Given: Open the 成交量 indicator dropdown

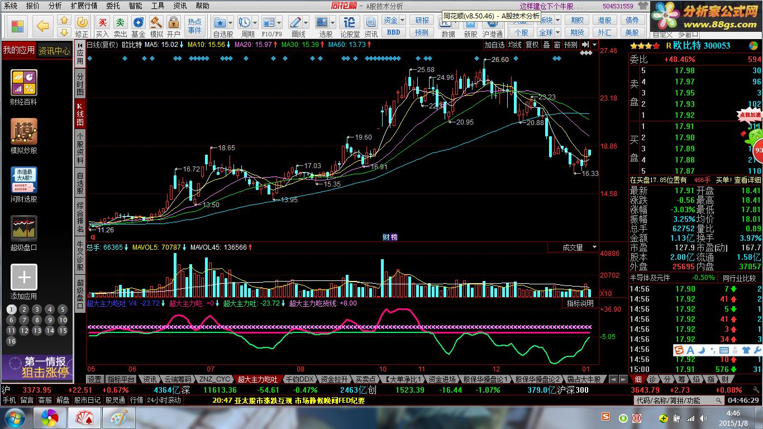Looking at the screenshot, I should (x=573, y=247).
